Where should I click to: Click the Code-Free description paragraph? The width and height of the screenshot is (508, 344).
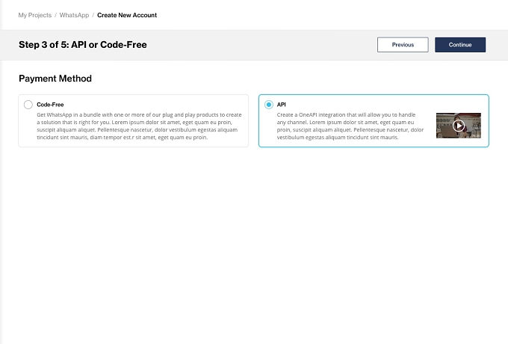139,126
